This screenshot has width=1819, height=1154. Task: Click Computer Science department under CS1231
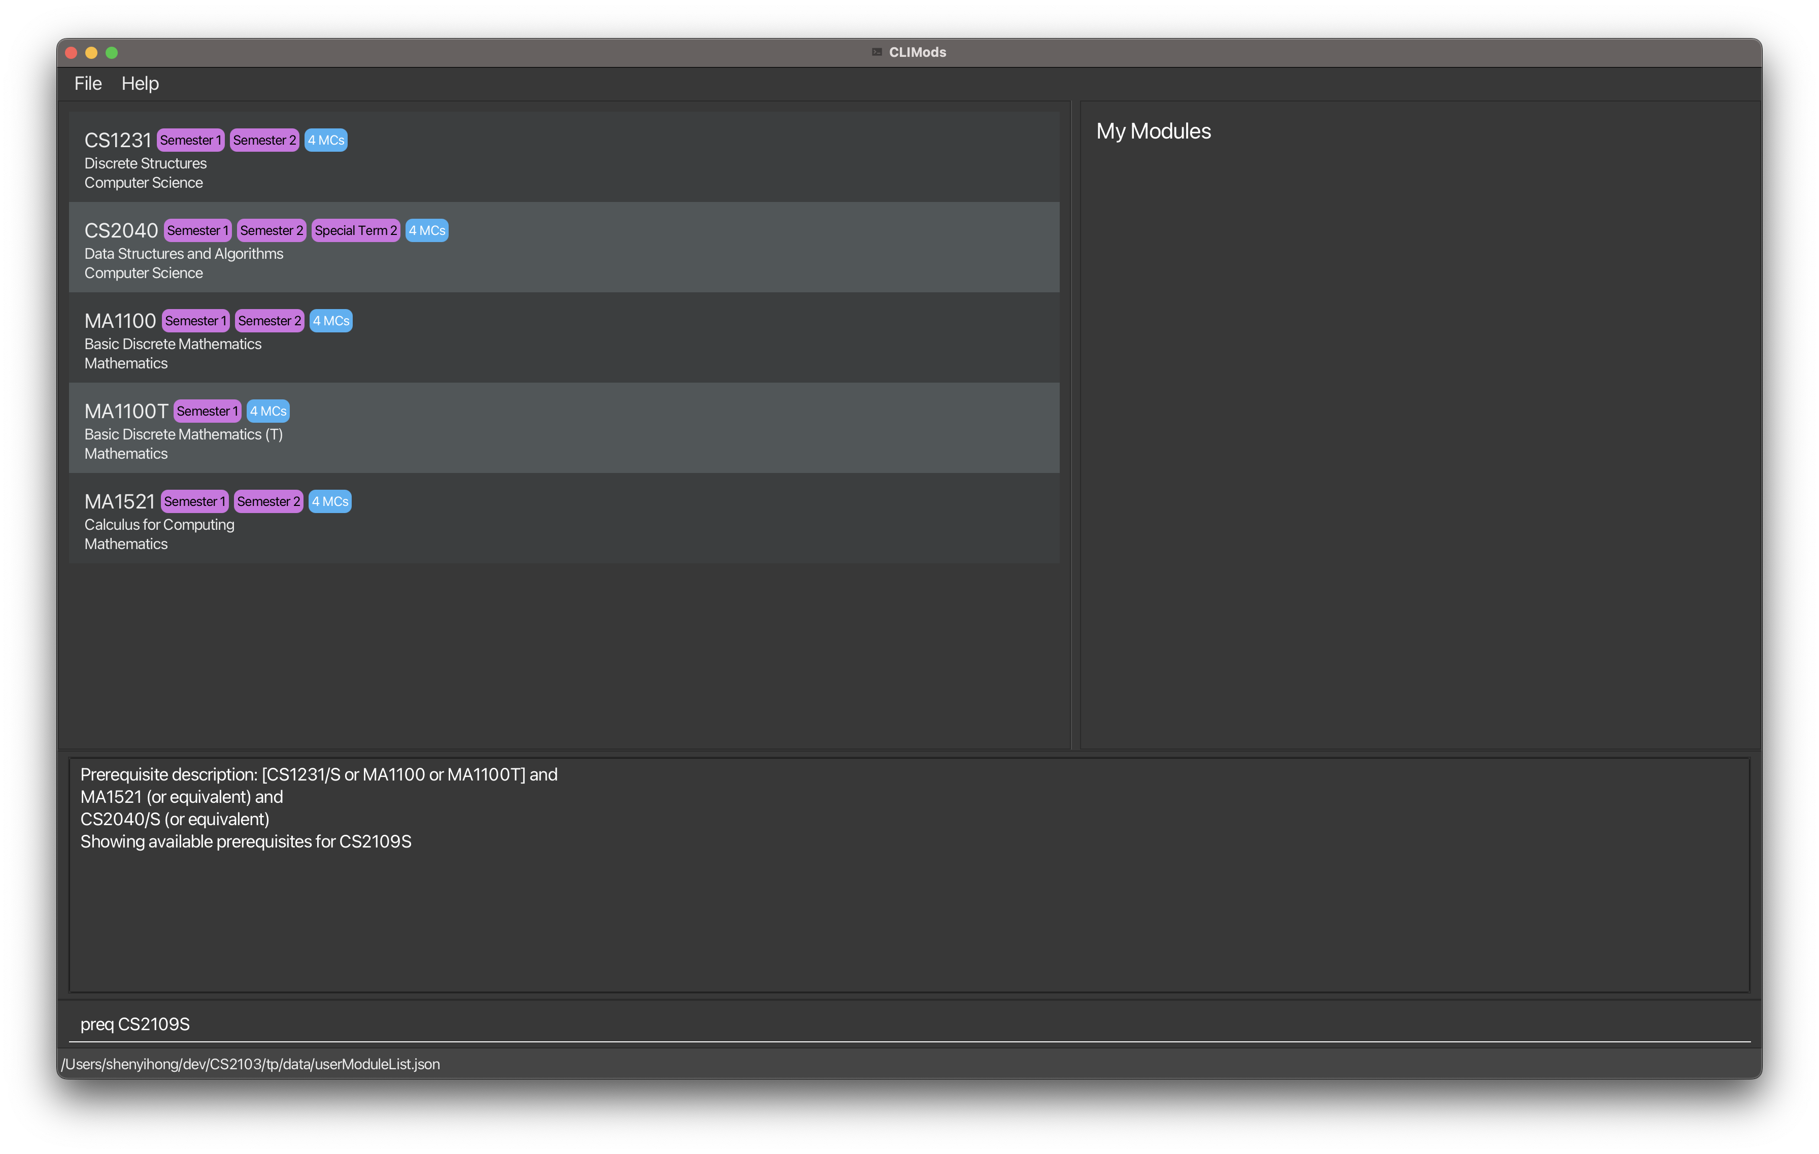[144, 183]
